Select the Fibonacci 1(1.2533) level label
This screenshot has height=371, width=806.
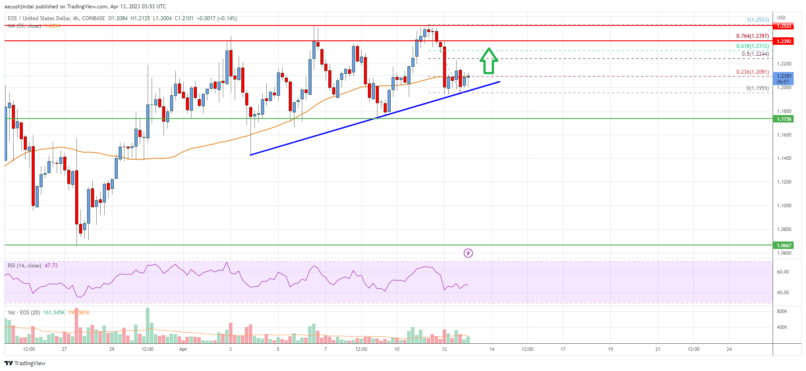(x=758, y=20)
